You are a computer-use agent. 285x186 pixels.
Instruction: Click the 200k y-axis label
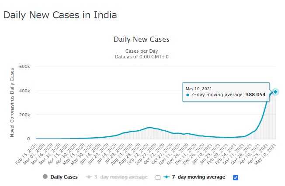pyautogui.click(x=24, y=115)
